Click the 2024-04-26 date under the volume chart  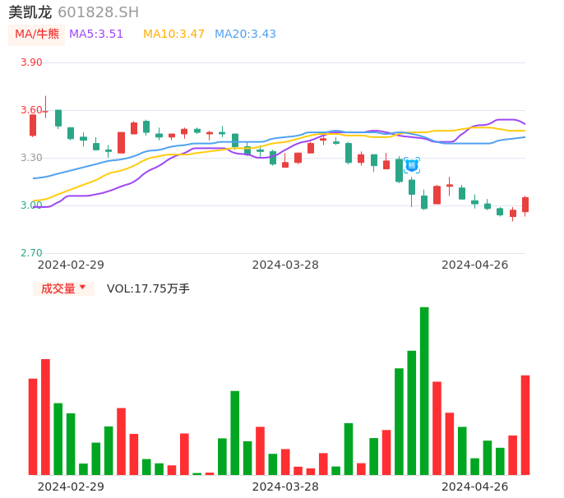474,486
